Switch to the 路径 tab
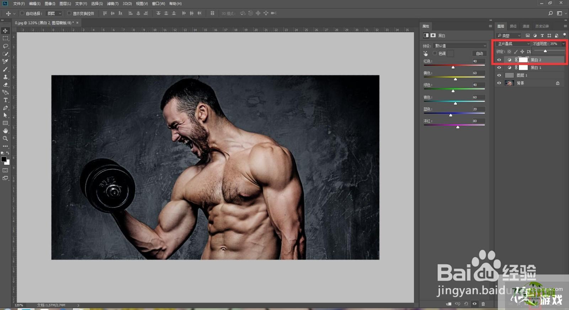Image resolution: width=569 pixels, height=310 pixels. 513,26
